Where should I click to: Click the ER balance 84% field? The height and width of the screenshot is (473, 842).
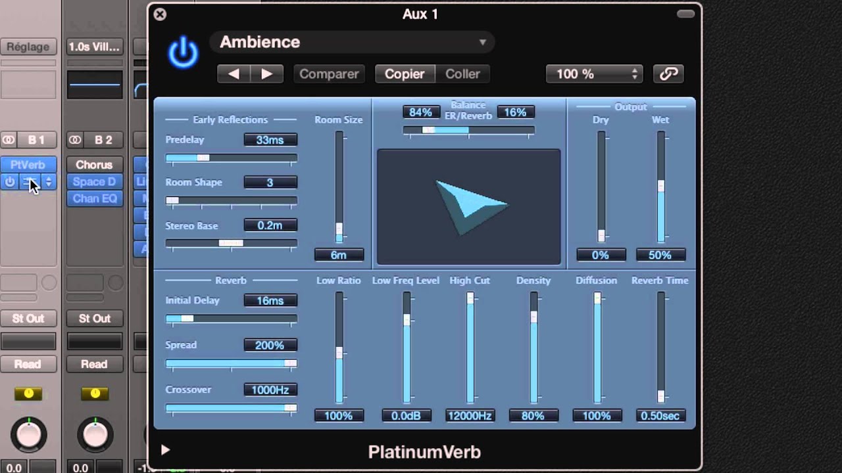[x=421, y=112]
